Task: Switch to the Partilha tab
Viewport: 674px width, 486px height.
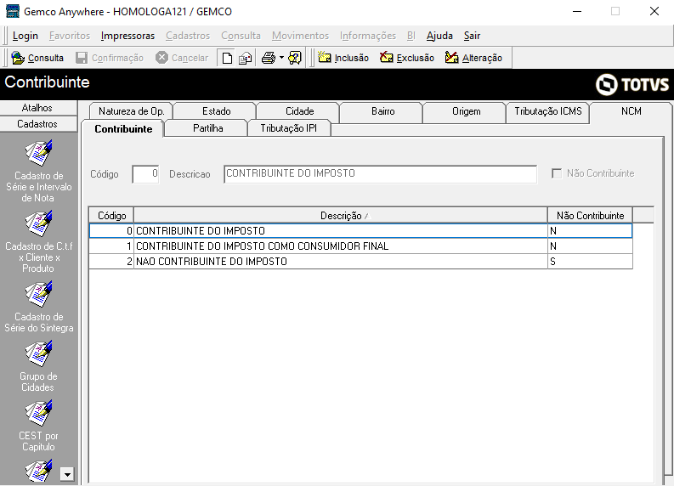Action: (x=207, y=128)
